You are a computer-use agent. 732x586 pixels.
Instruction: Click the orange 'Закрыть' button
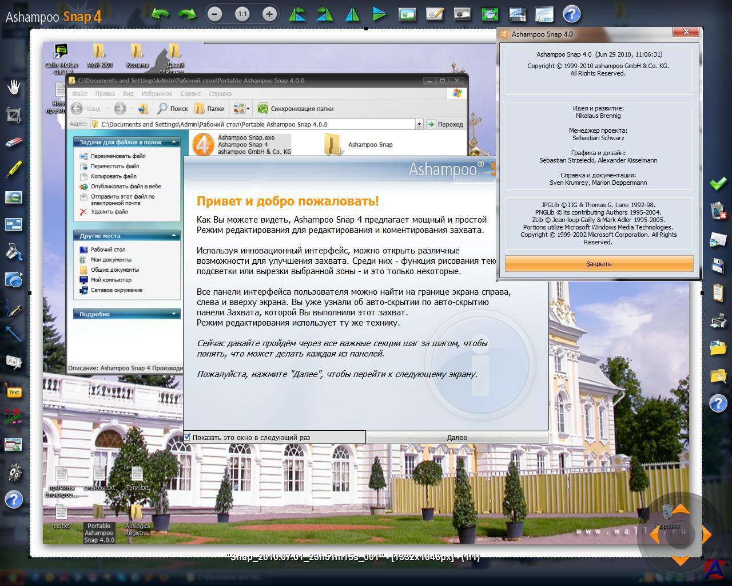(x=599, y=264)
